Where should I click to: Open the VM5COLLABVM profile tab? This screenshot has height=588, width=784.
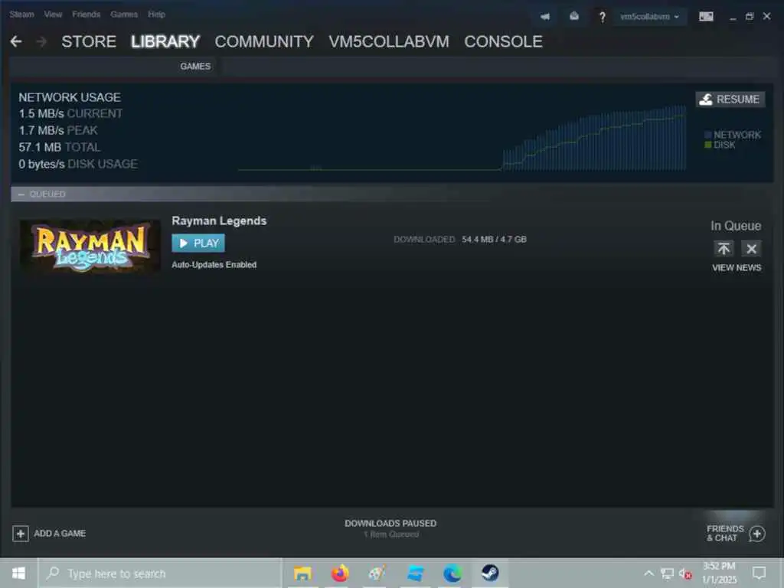pos(388,41)
